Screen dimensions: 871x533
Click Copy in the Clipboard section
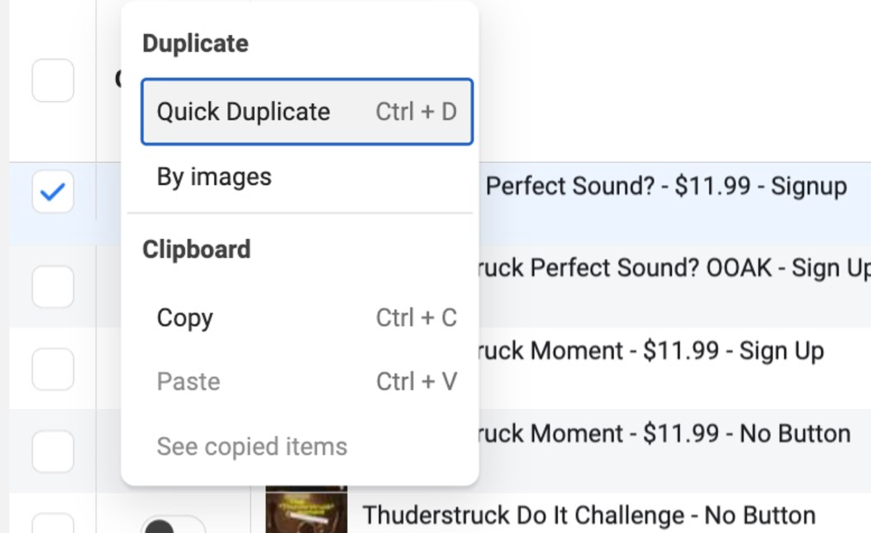[184, 318]
